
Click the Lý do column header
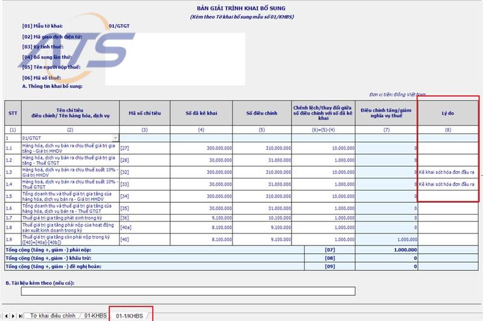448,113
